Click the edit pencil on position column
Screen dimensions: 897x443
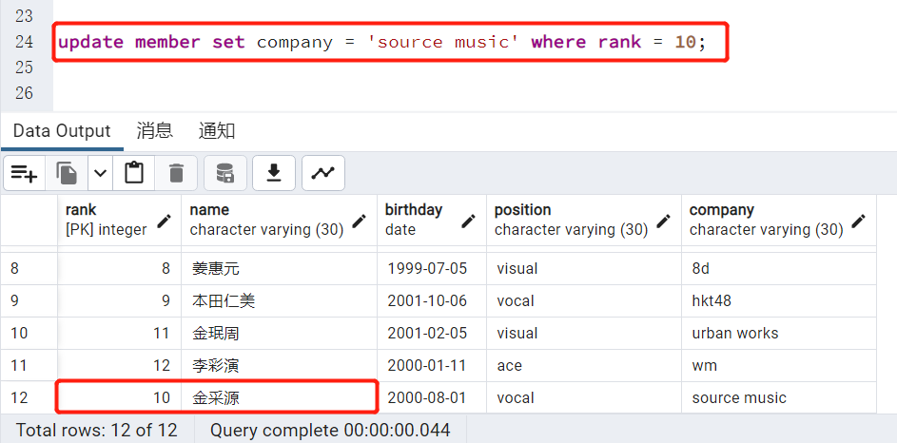(664, 221)
